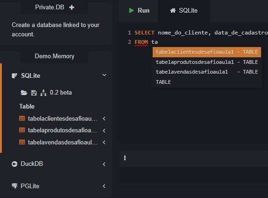Click the plus icon next to Private.DB
The height and width of the screenshot is (198, 268).
tap(71, 7)
